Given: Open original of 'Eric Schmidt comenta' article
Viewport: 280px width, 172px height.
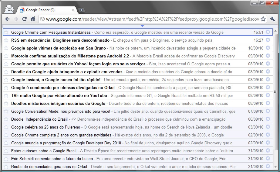Looking at the screenshot, I should (x=268, y=158).
